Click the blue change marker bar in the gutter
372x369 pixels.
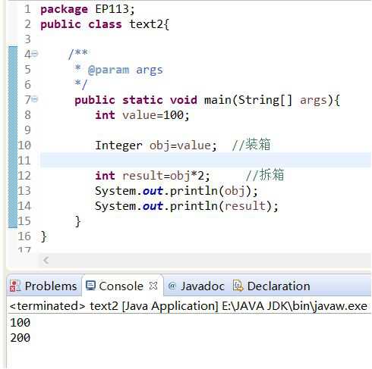pos(13,137)
